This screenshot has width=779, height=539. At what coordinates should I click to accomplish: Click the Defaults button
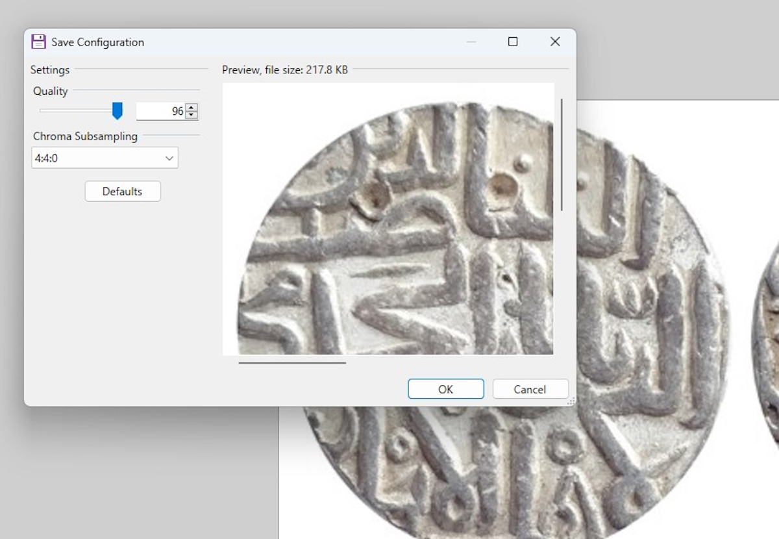122,192
